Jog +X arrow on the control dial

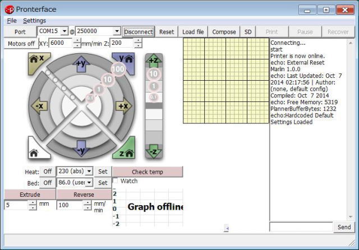(x=123, y=106)
